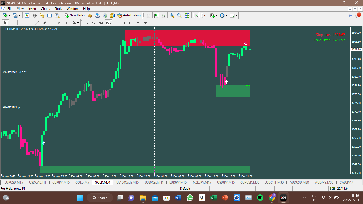Switch to the USDCAD,H1 chart tab
This screenshot has width=363, height=204.
[x=38, y=182]
